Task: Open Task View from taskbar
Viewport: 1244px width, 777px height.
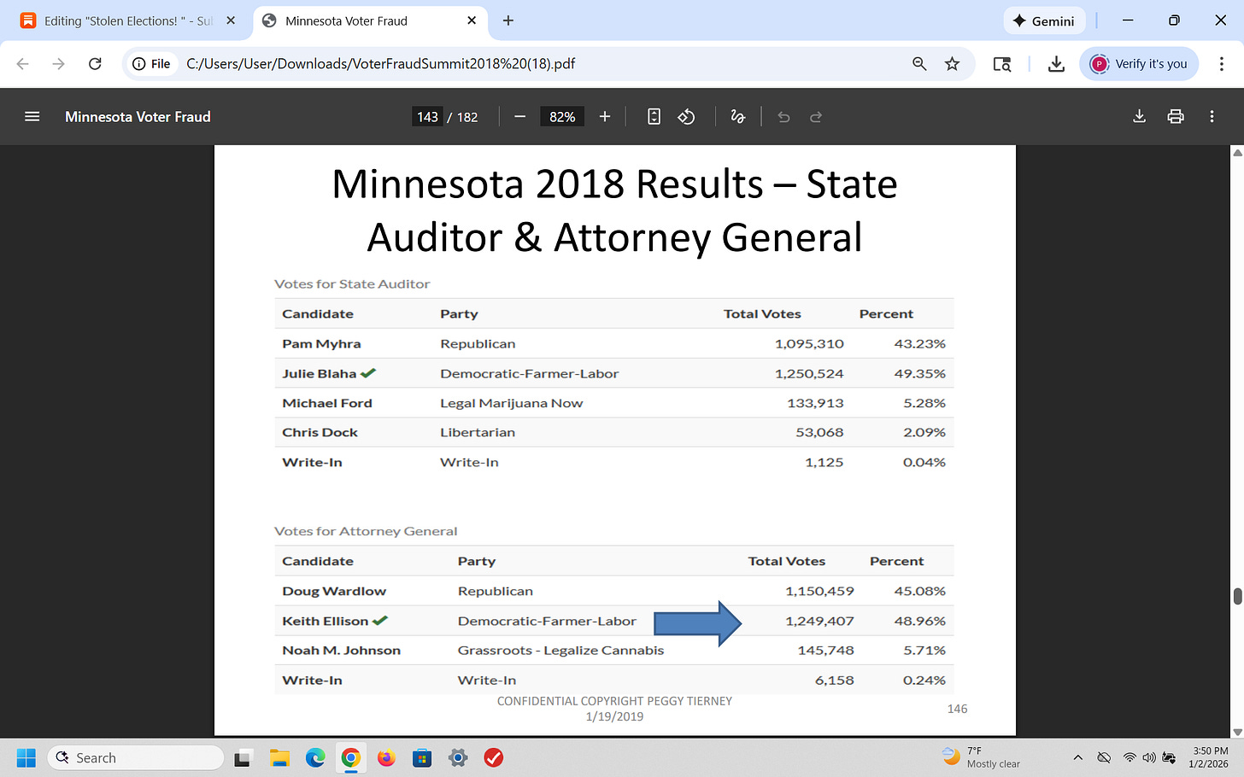Action: click(243, 757)
